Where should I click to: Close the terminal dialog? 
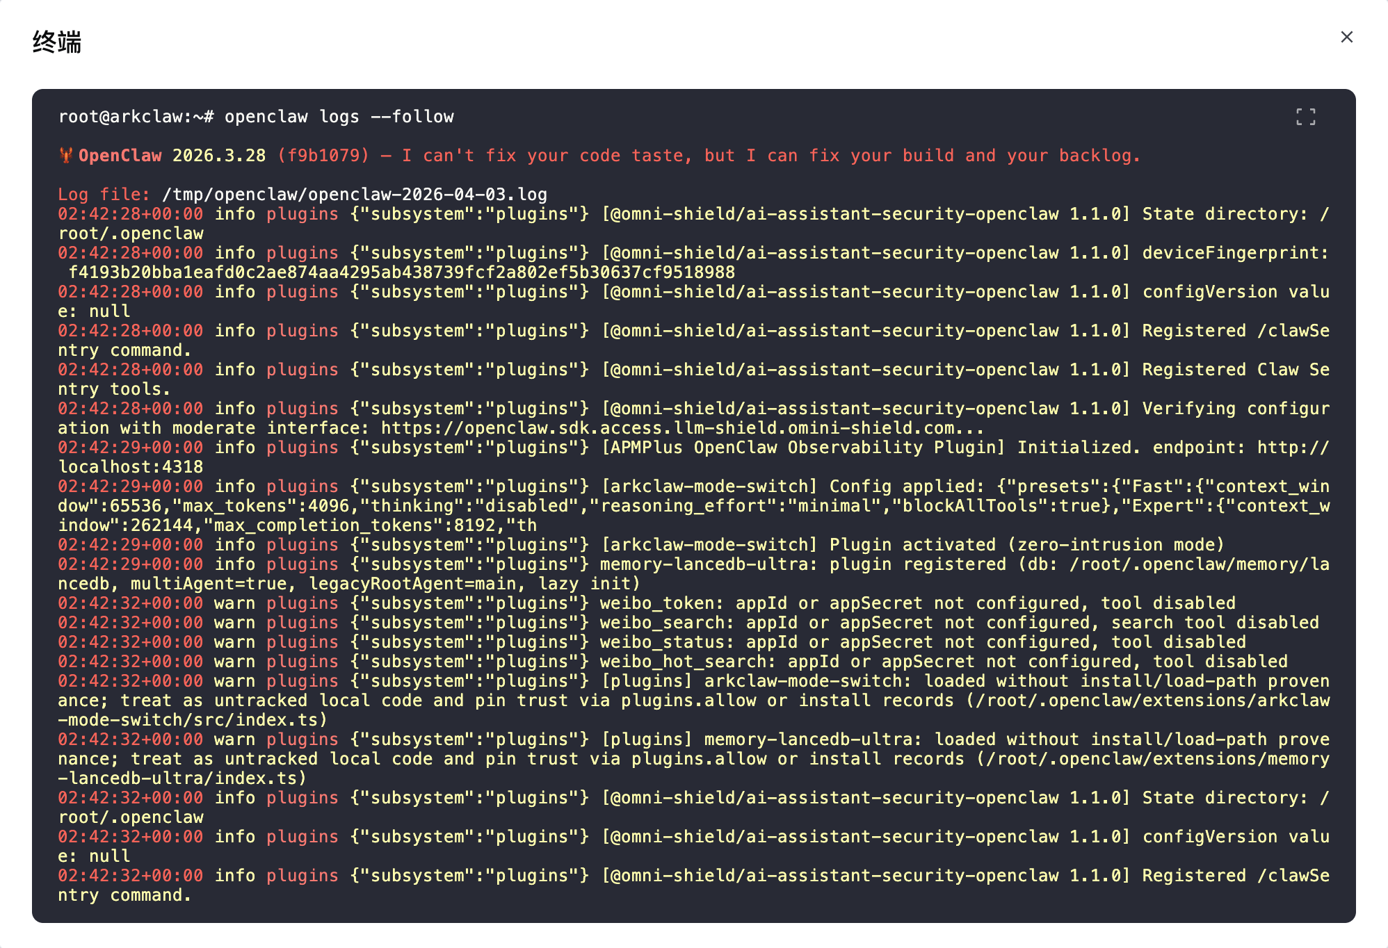[1346, 37]
